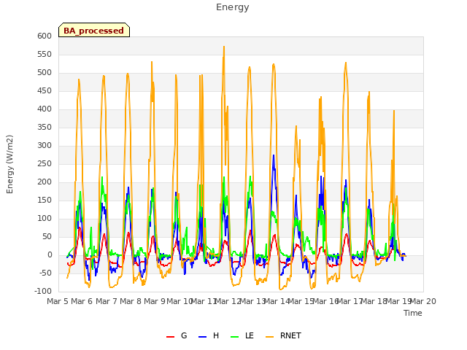Click the y-axis value 400

click(x=45, y=109)
